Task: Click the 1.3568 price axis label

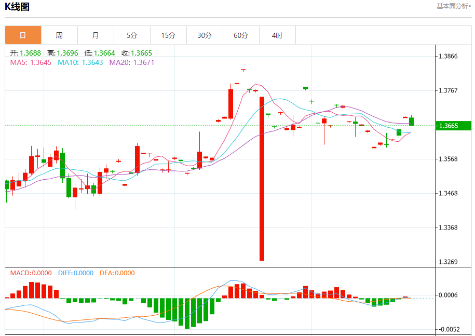Action: 448,159
